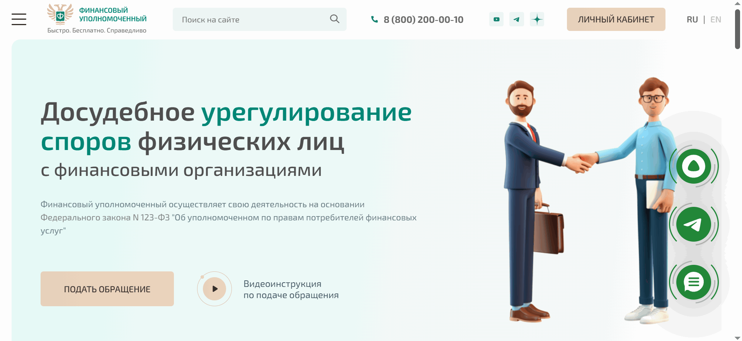Click Подать обращение button
This screenshot has width=742, height=341.
(x=107, y=289)
